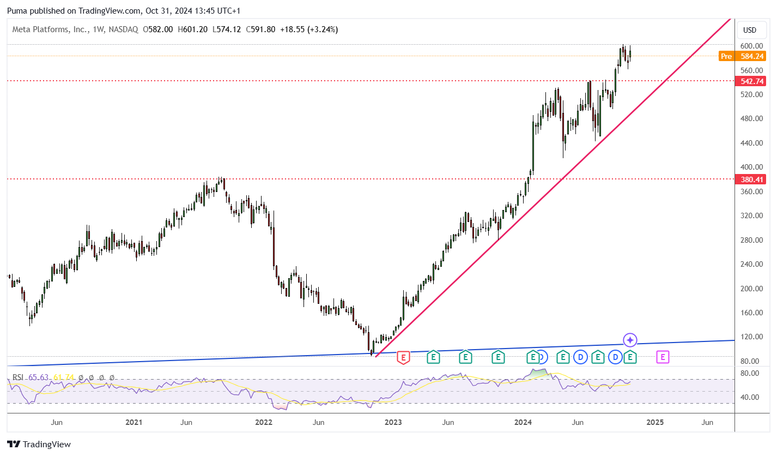Click the 584.24 pre-market price label
777x456 pixels.
point(752,56)
